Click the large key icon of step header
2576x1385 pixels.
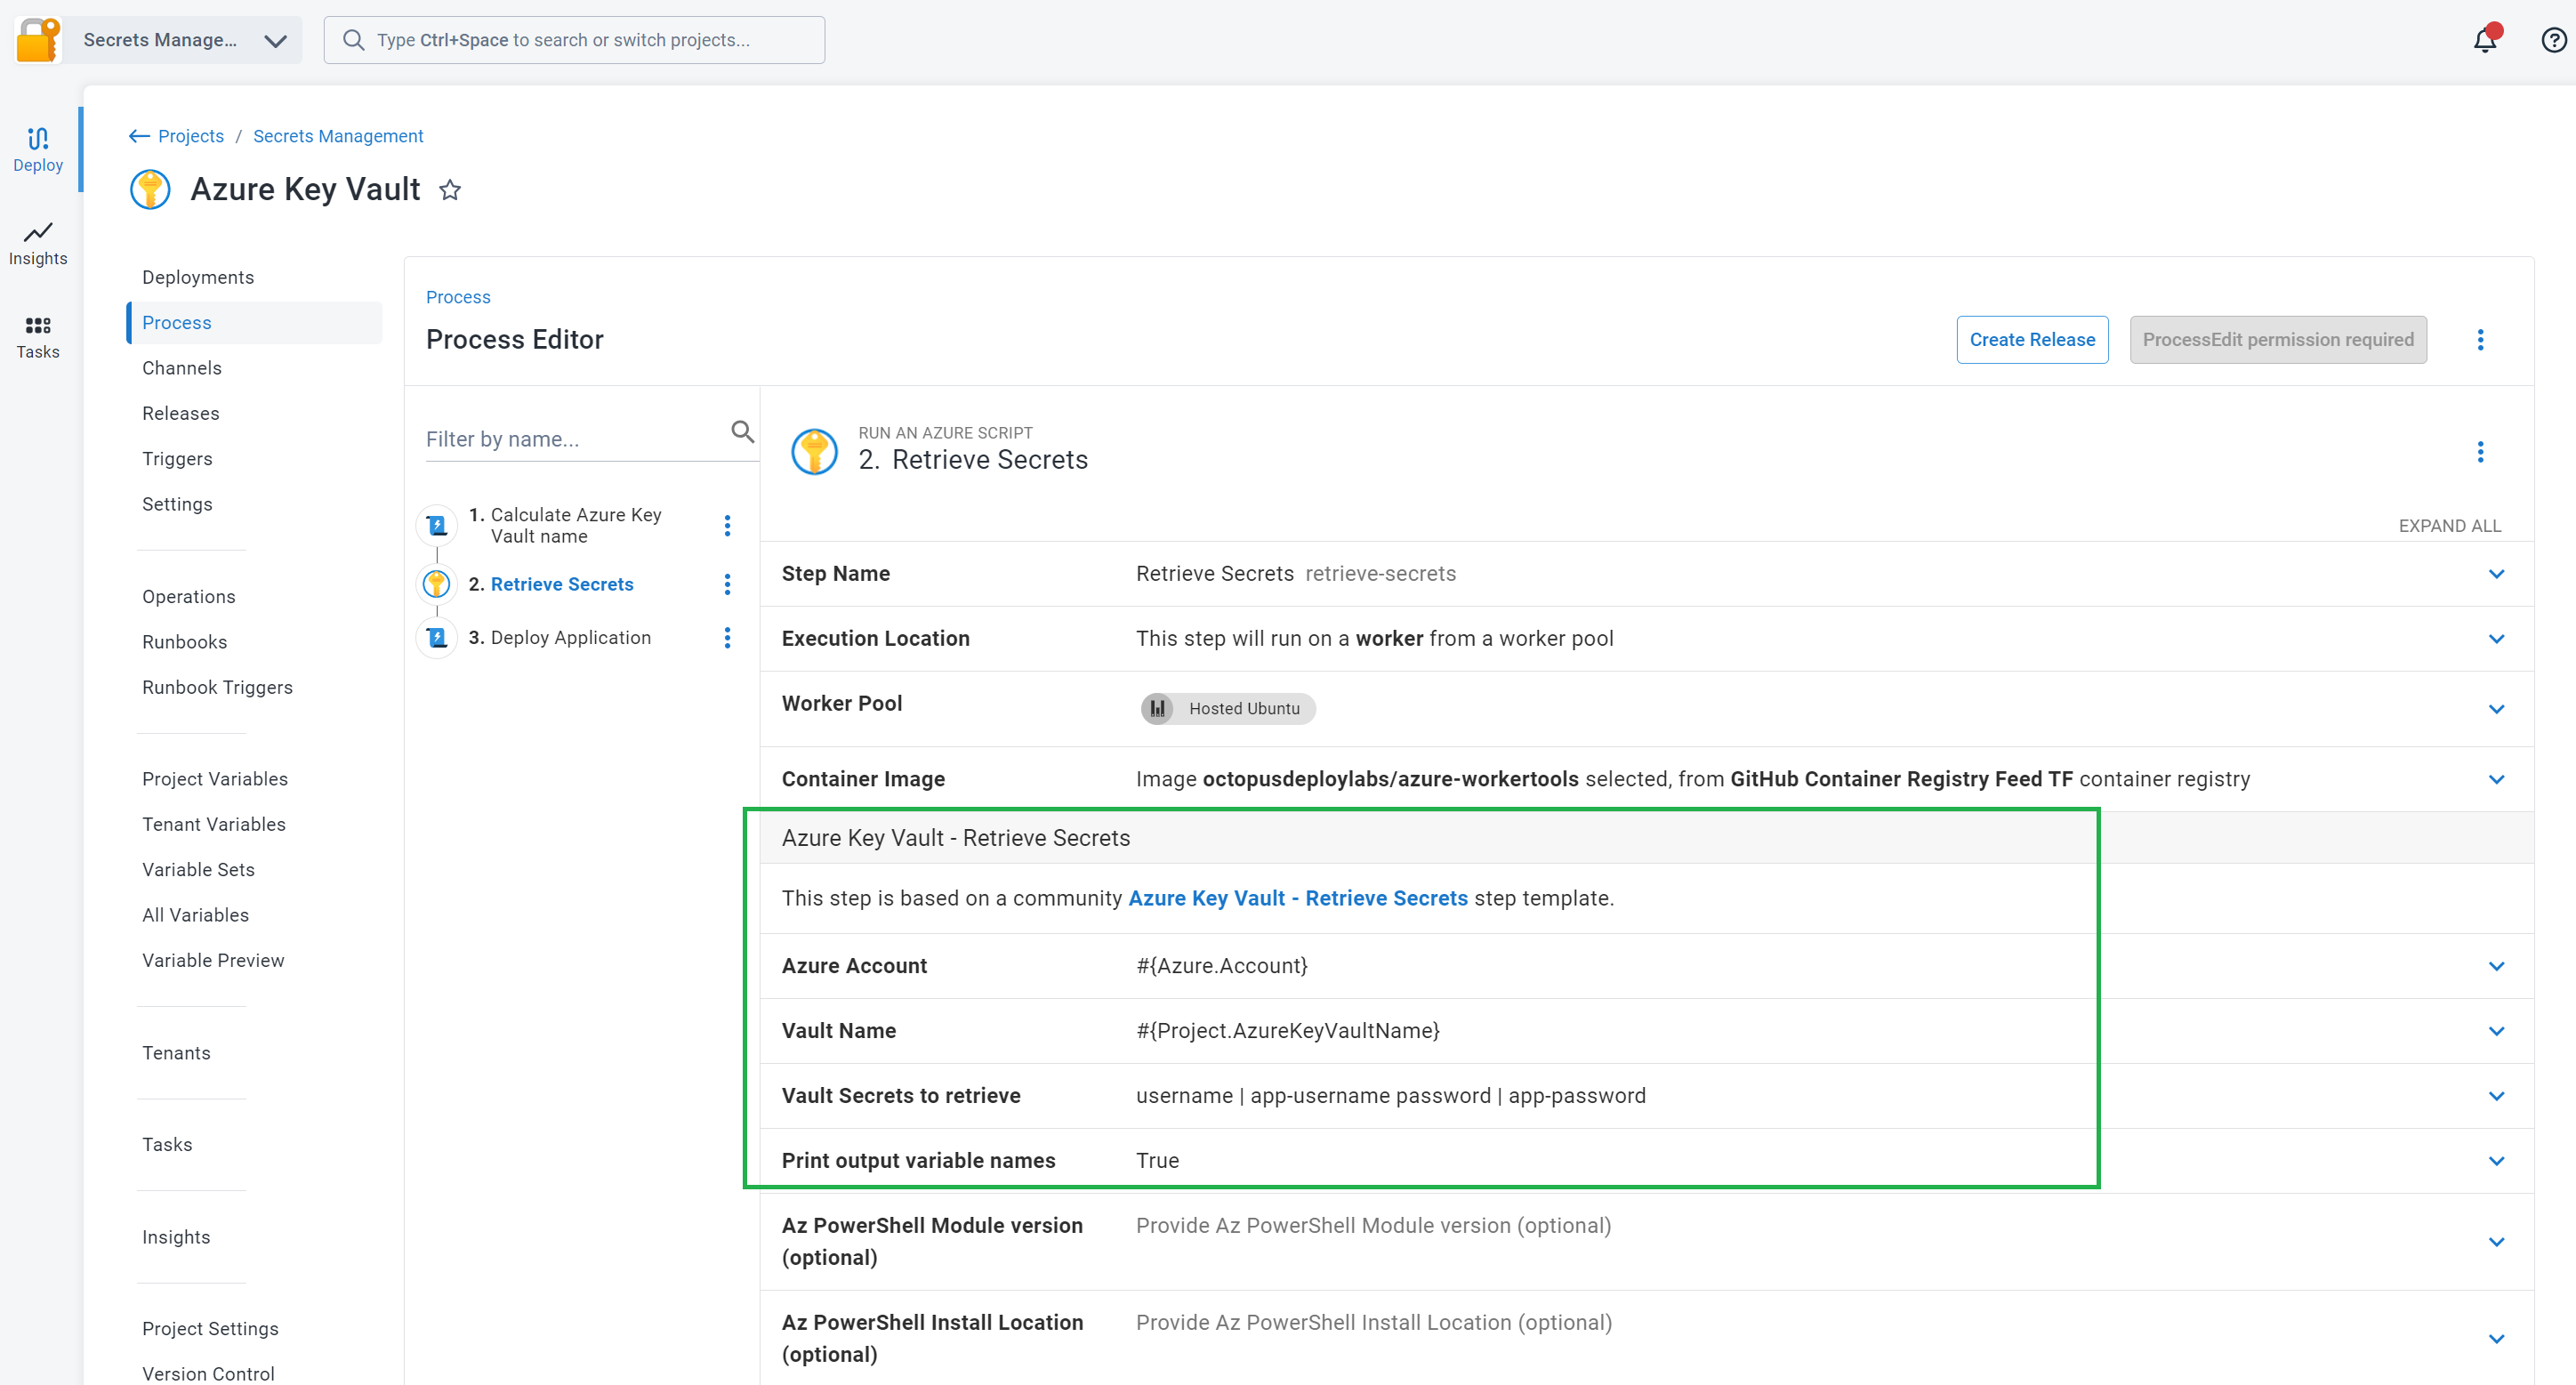(x=814, y=452)
